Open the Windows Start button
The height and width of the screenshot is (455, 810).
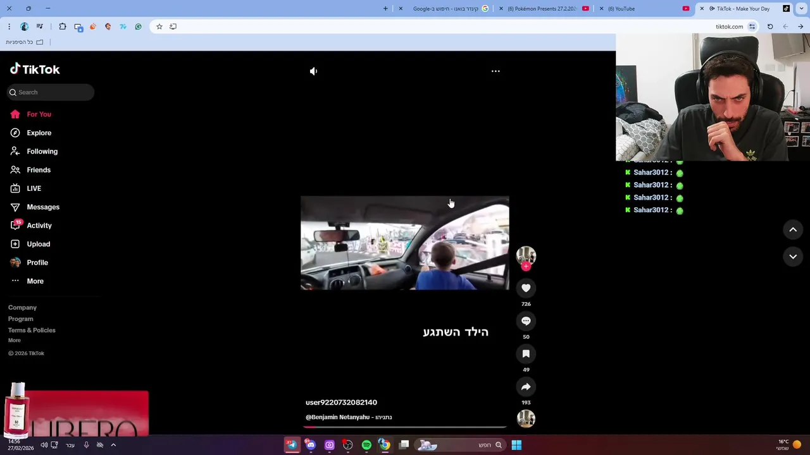pos(516,446)
